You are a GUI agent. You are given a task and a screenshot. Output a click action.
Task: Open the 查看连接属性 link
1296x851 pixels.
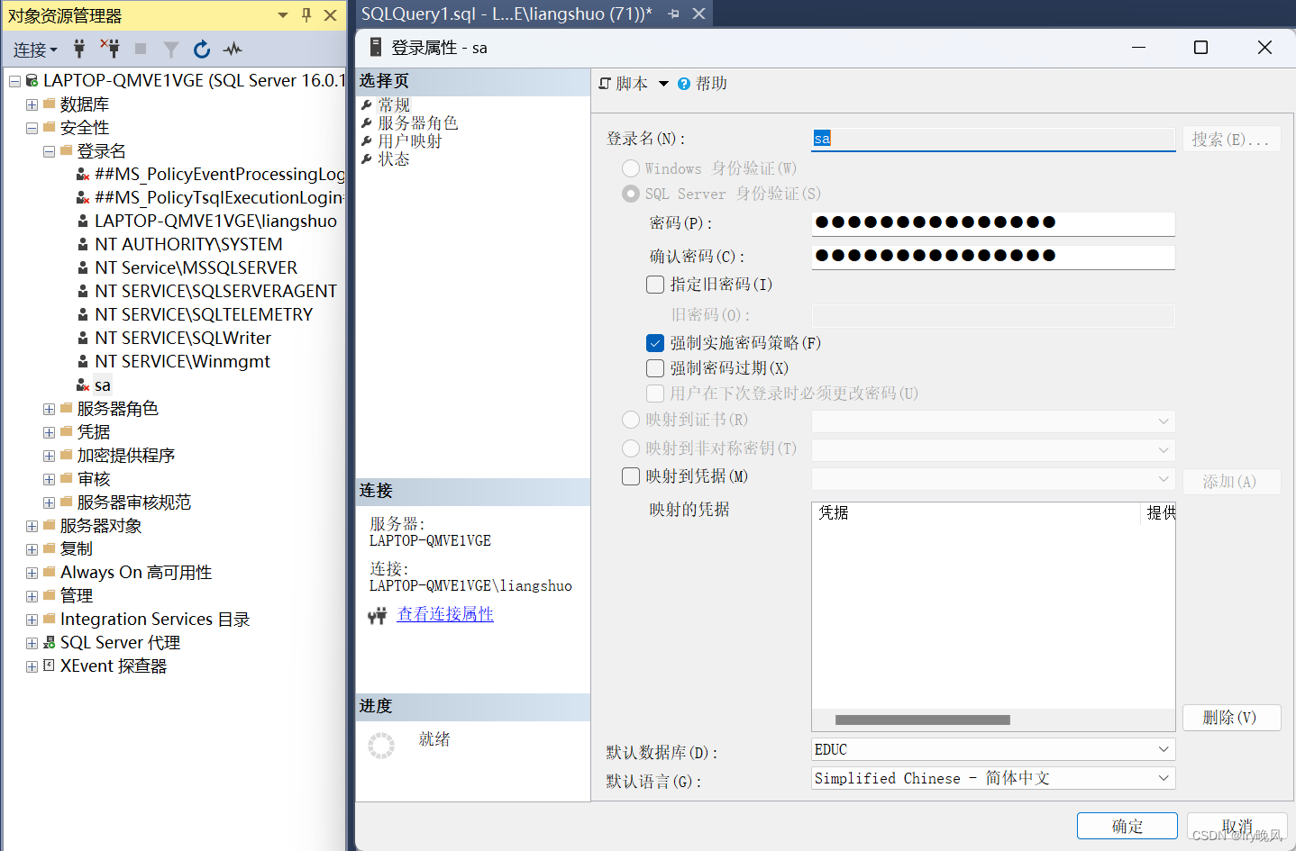click(x=445, y=614)
